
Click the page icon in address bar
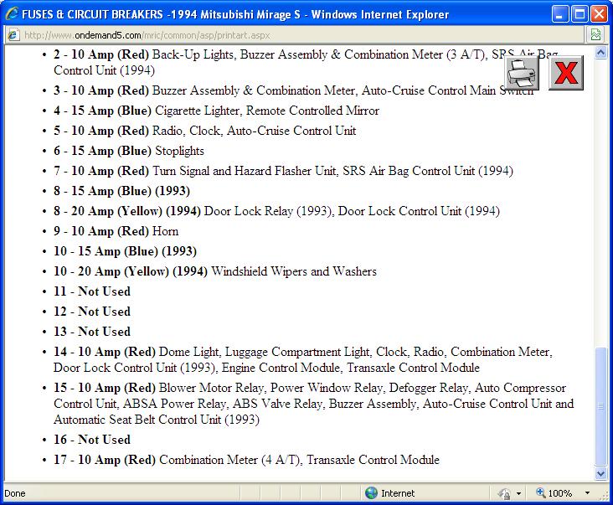13,35
